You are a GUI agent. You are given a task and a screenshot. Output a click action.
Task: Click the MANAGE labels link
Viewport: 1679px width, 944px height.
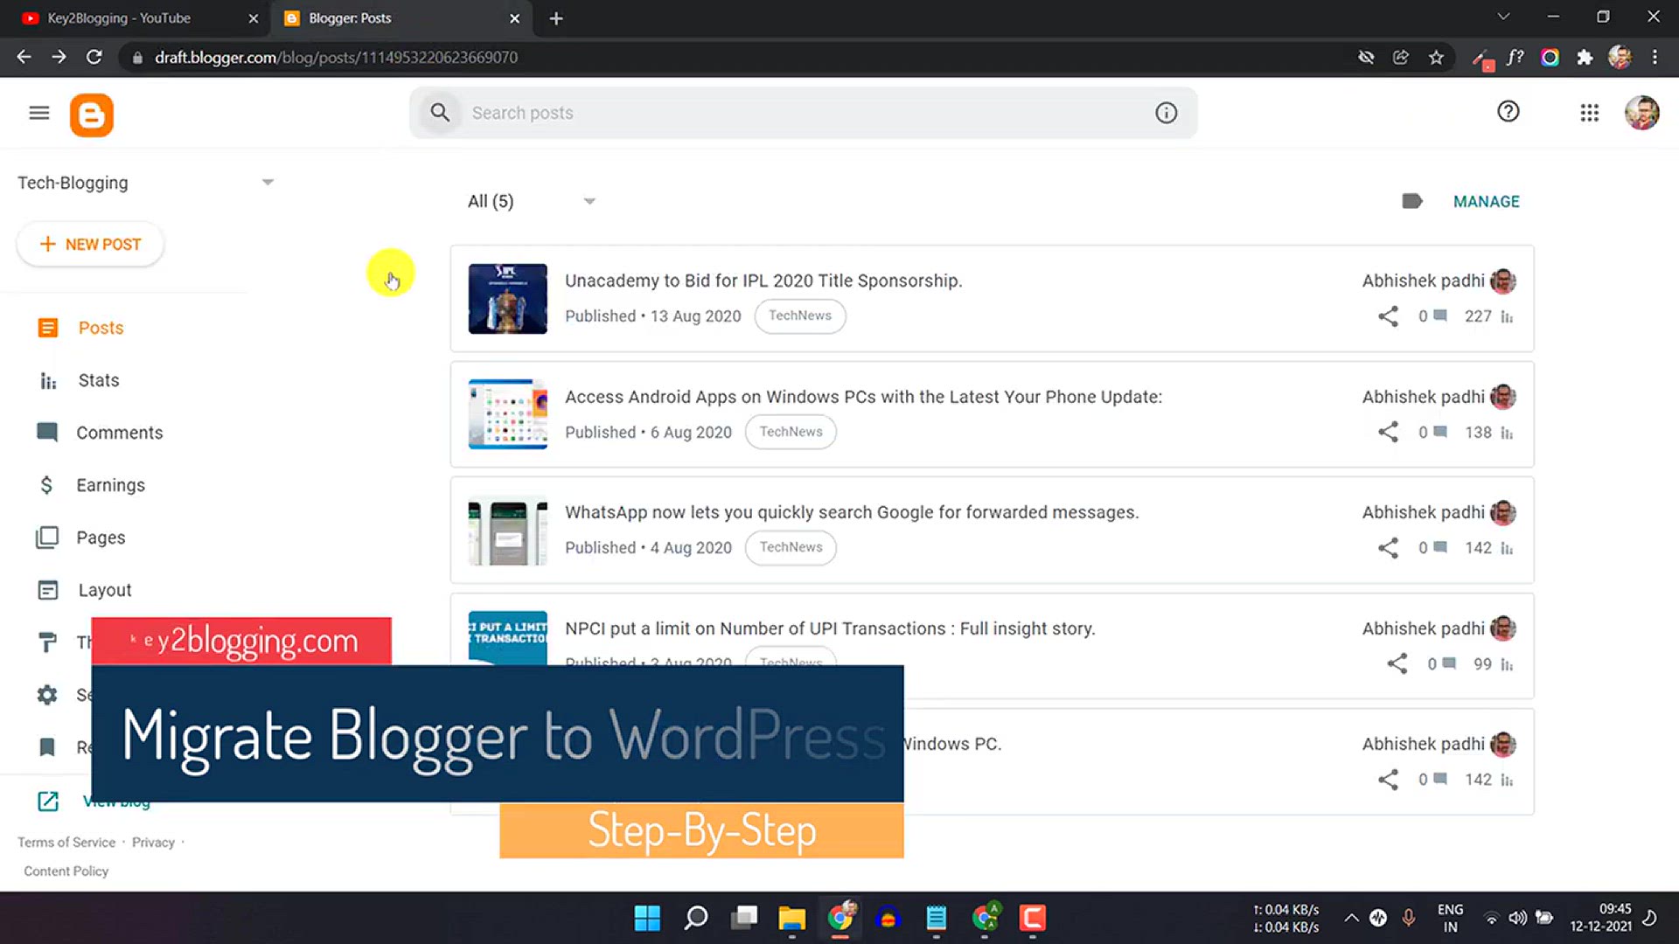(1486, 202)
